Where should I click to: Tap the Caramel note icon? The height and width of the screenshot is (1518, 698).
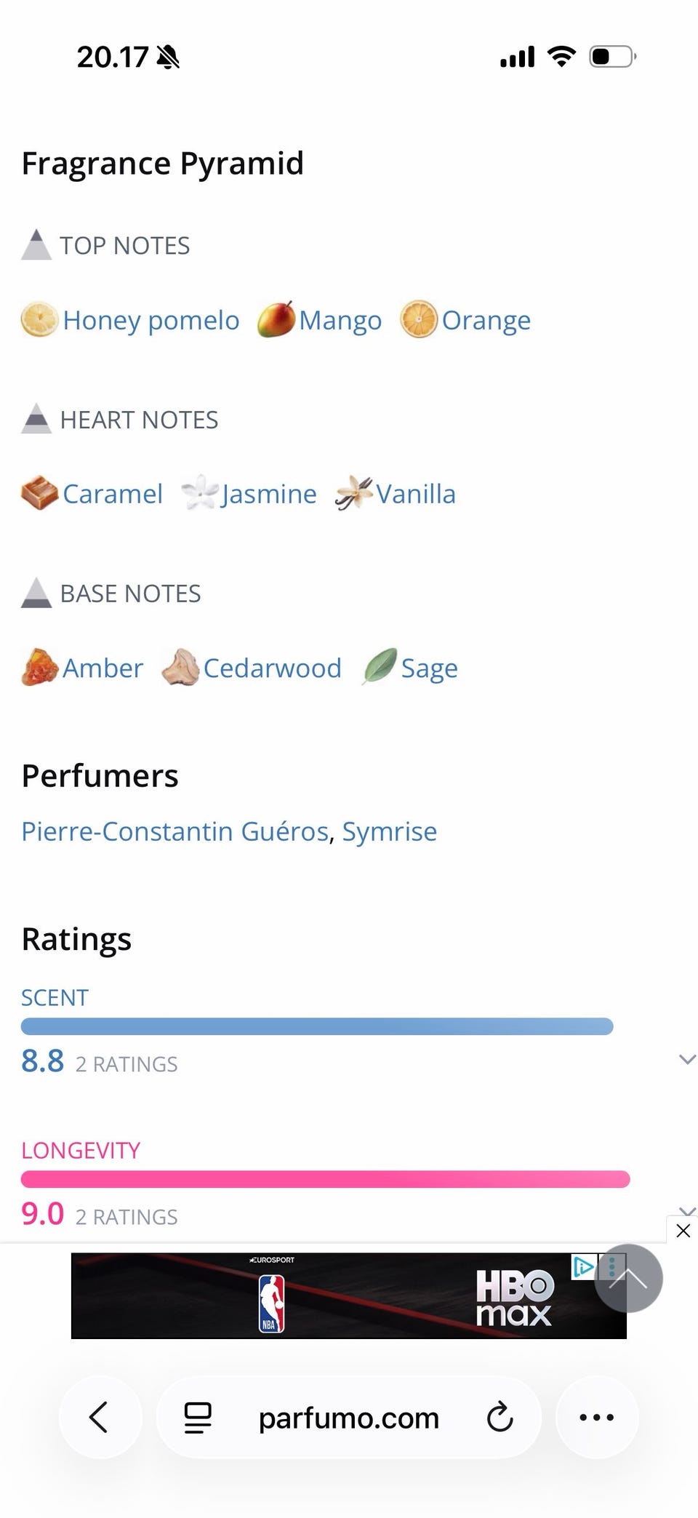coord(39,494)
